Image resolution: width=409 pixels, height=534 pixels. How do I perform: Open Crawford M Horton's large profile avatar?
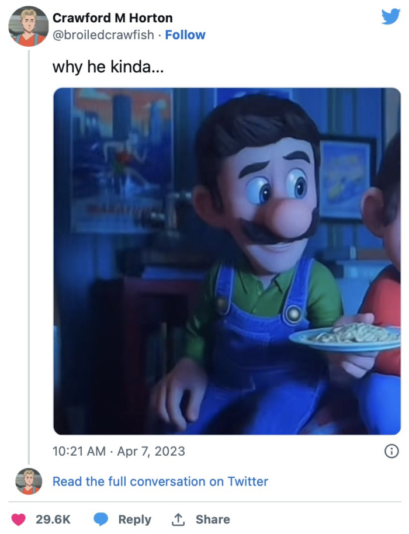click(x=29, y=26)
